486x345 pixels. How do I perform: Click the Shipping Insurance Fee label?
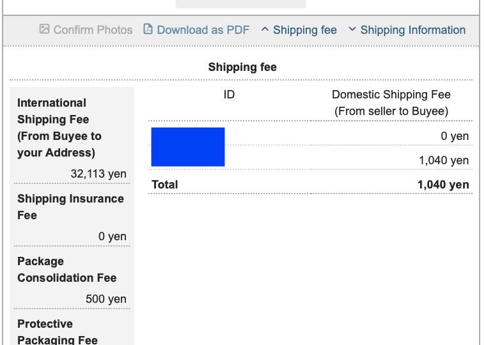70,207
